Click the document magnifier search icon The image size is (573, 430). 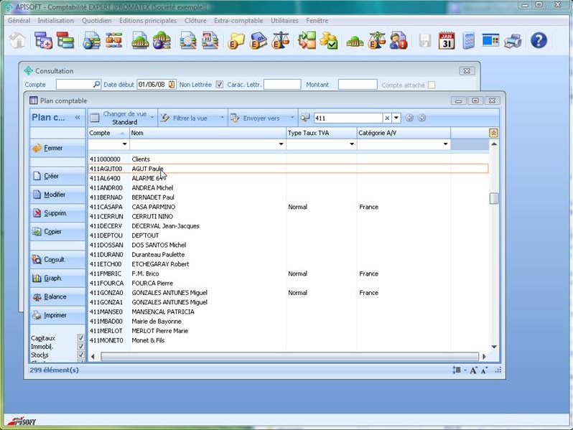coord(188,40)
